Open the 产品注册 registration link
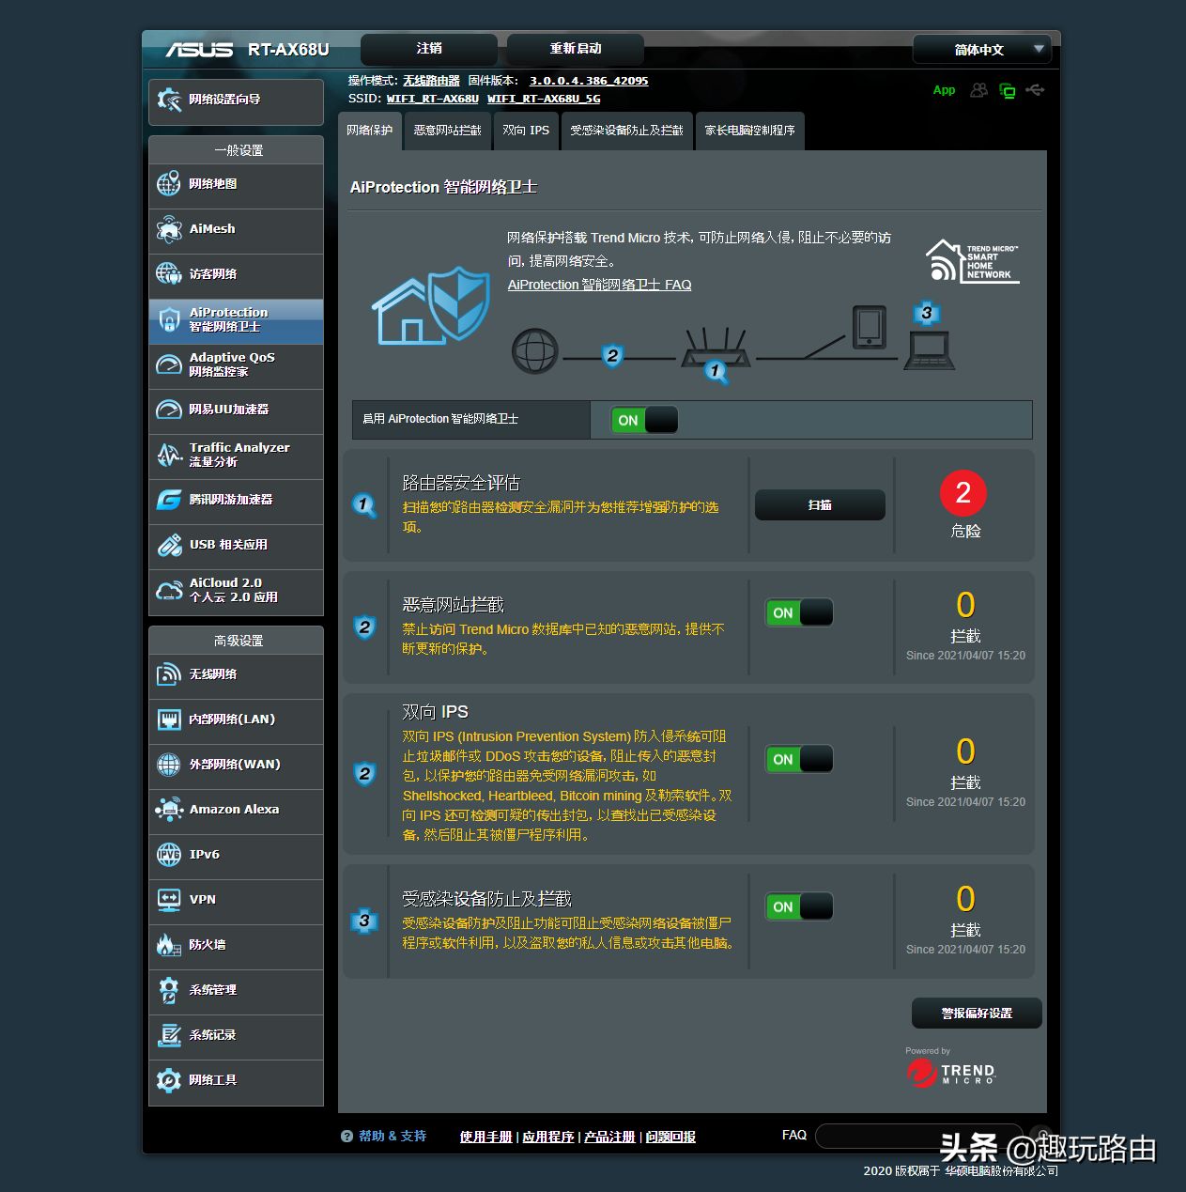 [609, 1137]
